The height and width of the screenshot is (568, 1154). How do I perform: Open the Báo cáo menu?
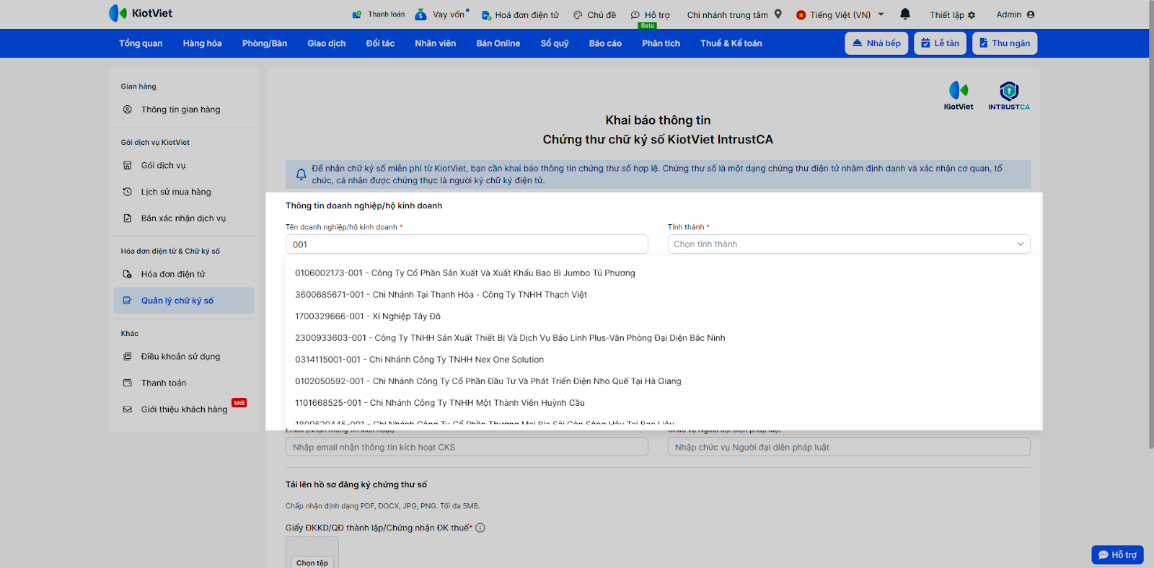tap(605, 43)
